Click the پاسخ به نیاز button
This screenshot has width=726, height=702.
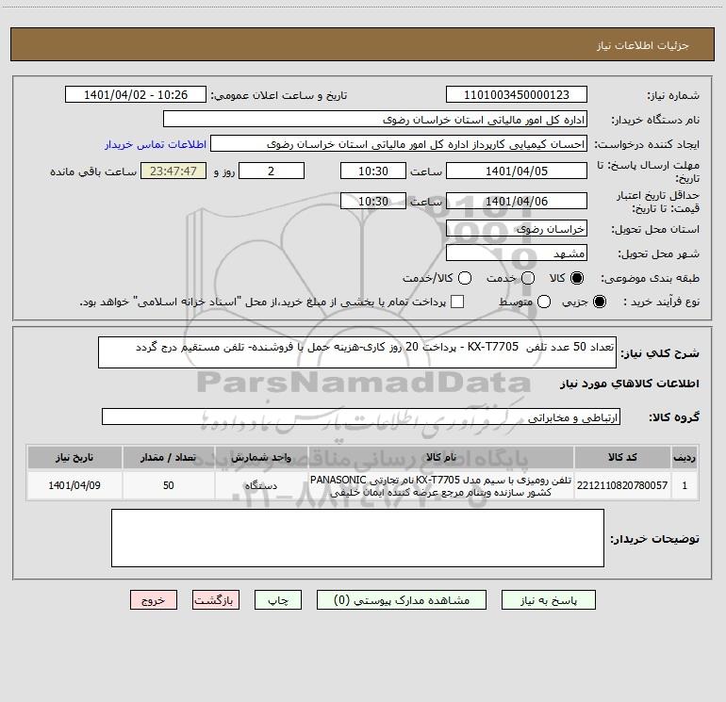pos(548,599)
